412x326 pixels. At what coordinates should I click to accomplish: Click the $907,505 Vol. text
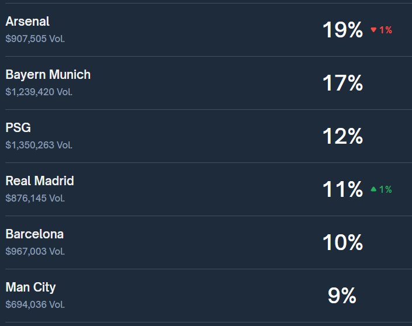pyautogui.click(x=35, y=39)
